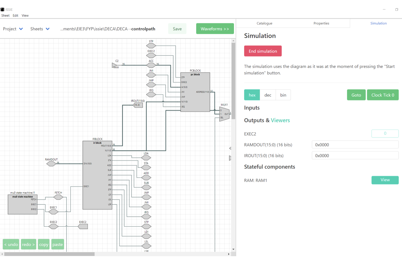Select the STP output hexagon near pc block
Viewport: 402px width, 269px height.
point(151,46)
